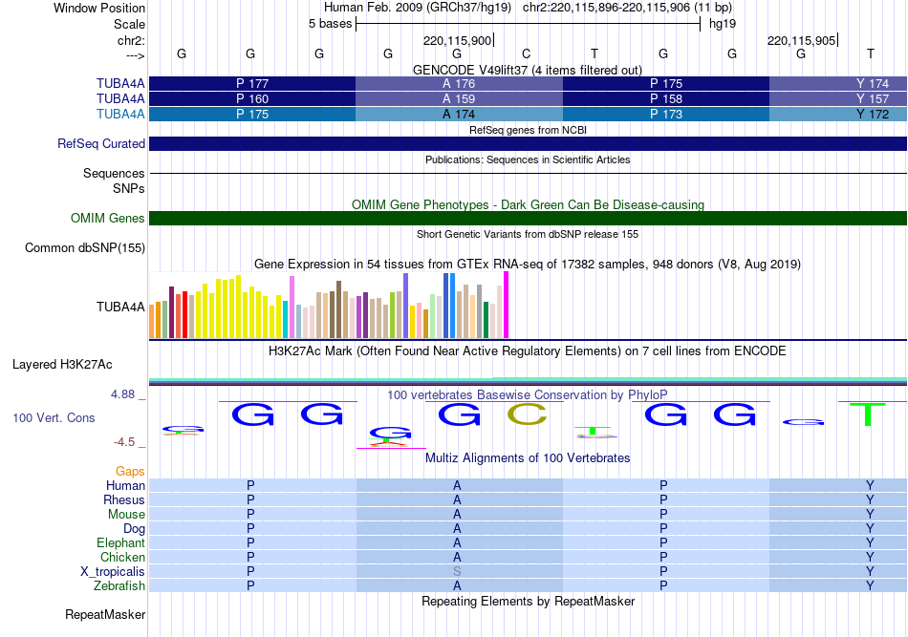Screen dimensions: 908x637
Task: Click the 220,115,905 position marker
Action: (802, 40)
